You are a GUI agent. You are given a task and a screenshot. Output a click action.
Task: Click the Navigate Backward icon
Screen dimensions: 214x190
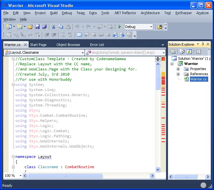click(100, 27)
